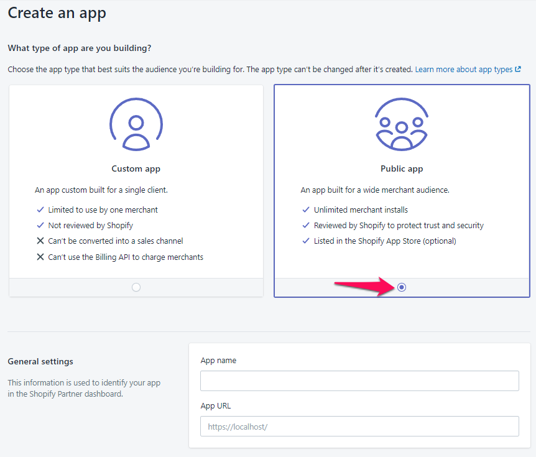The width and height of the screenshot is (536, 457).
Task: Click the Custom app single-person icon
Action: pos(136,124)
